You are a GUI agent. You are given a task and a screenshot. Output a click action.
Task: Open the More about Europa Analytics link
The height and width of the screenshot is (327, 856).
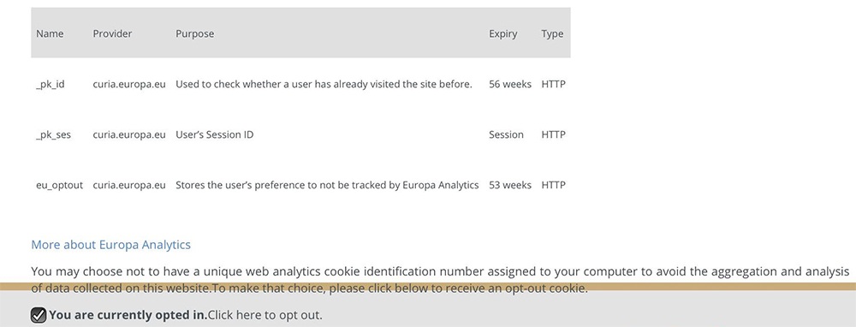110,245
